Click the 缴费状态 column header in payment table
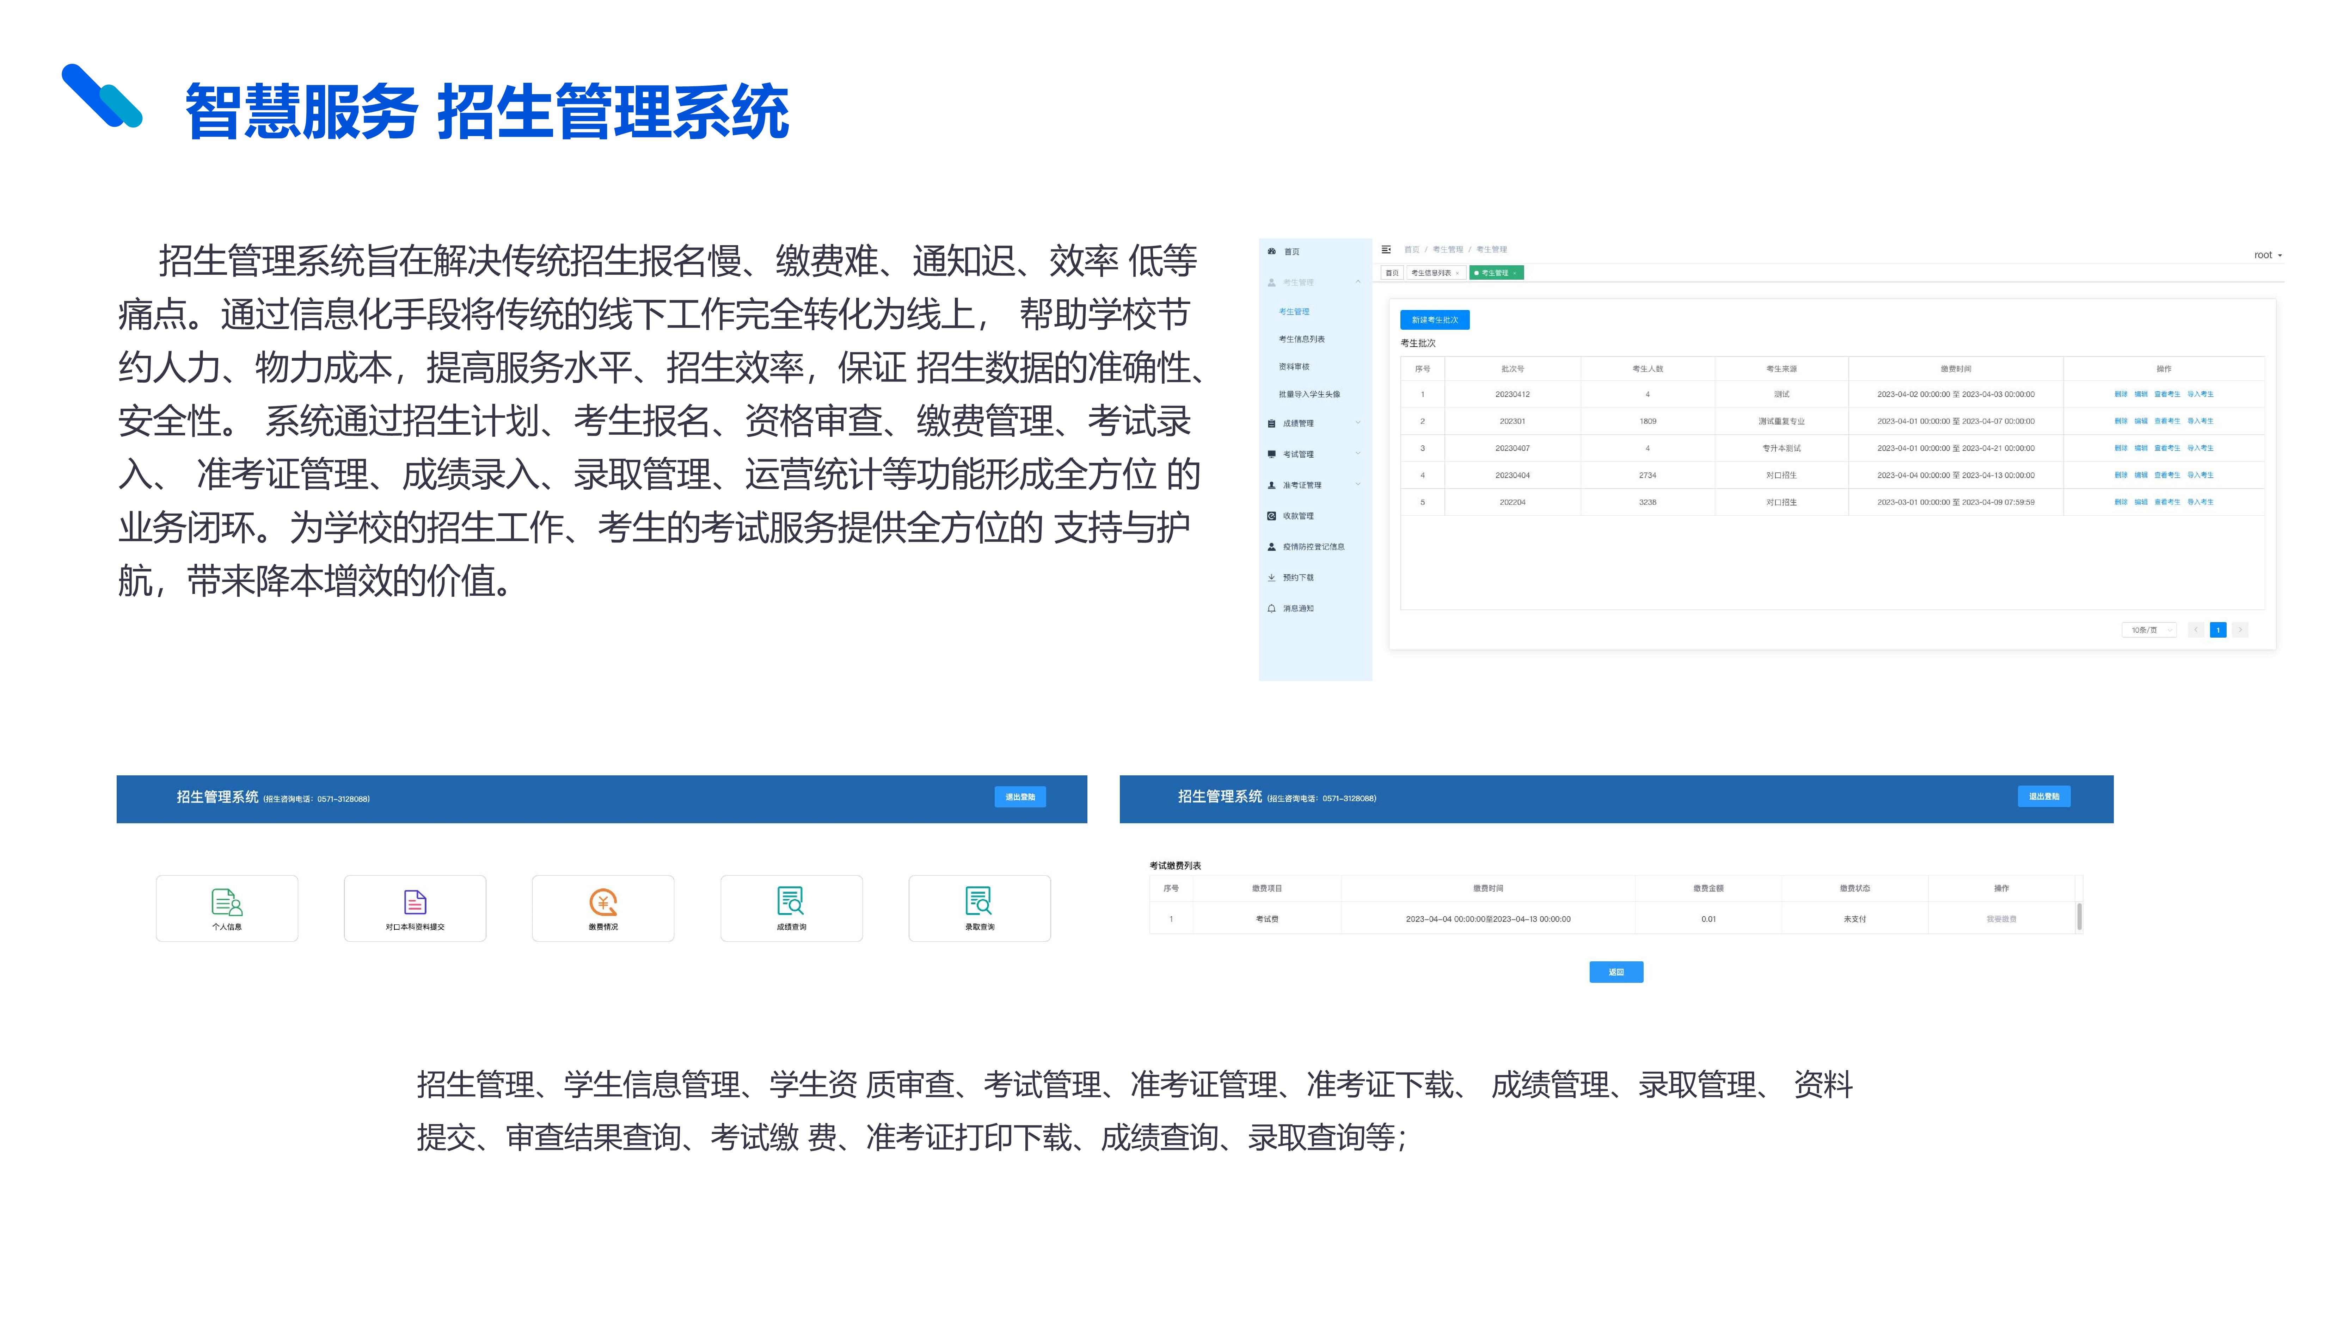 1855,888
